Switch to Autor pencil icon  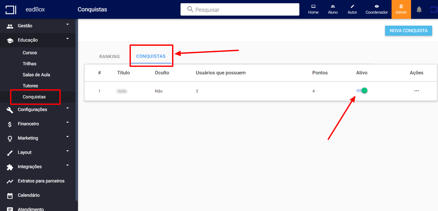click(x=352, y=6)
